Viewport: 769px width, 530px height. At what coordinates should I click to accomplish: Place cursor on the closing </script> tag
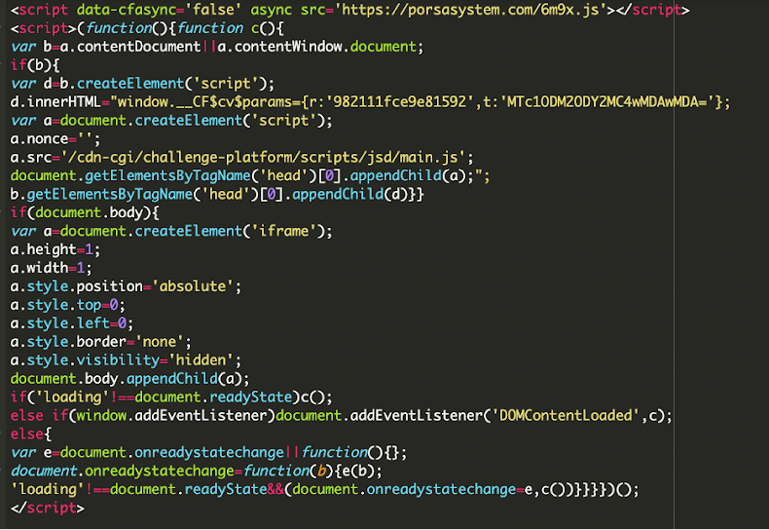[48, 508]
